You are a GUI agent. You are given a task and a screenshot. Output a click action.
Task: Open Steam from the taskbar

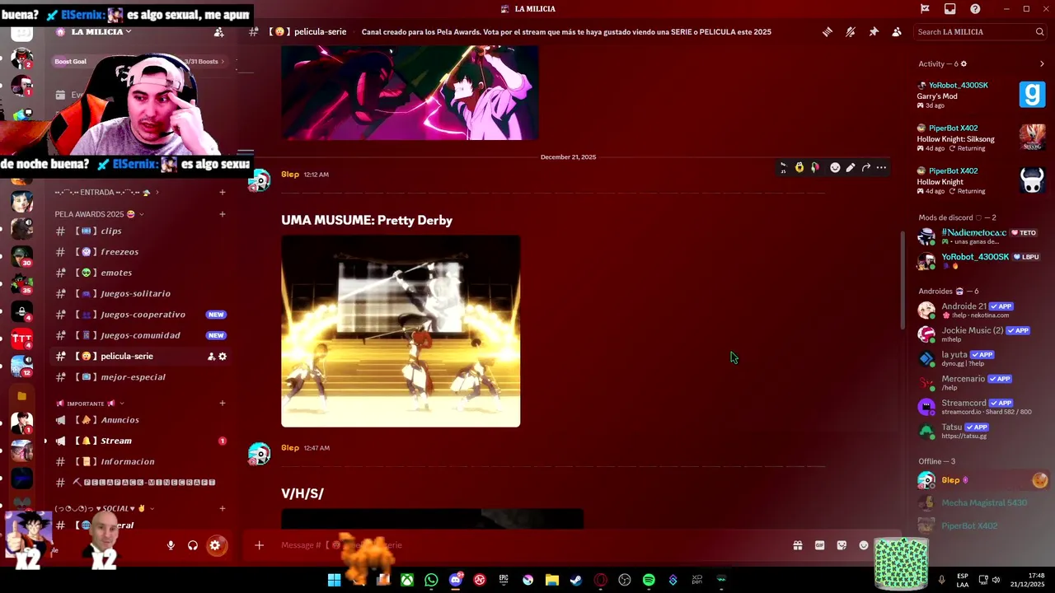click(576, 580)
